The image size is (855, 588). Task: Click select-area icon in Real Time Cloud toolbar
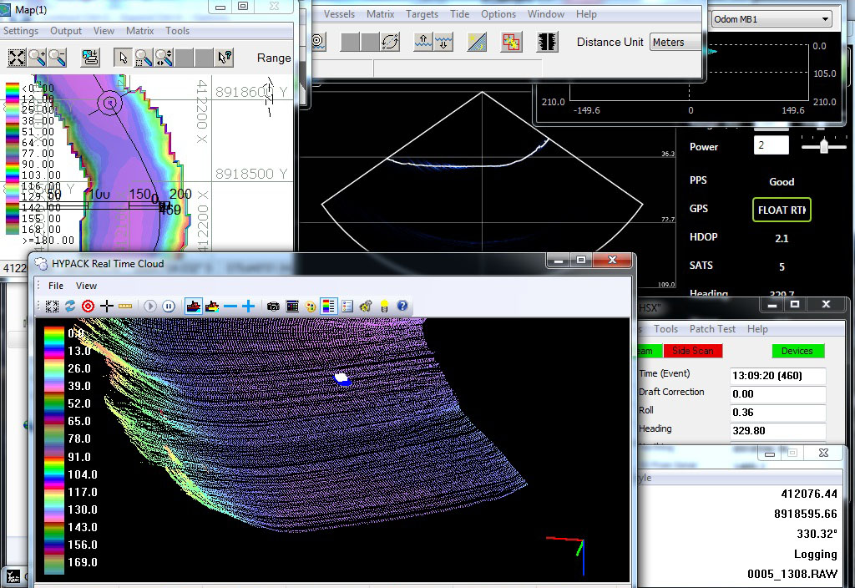pyautogui.click(x=52, y=306)
